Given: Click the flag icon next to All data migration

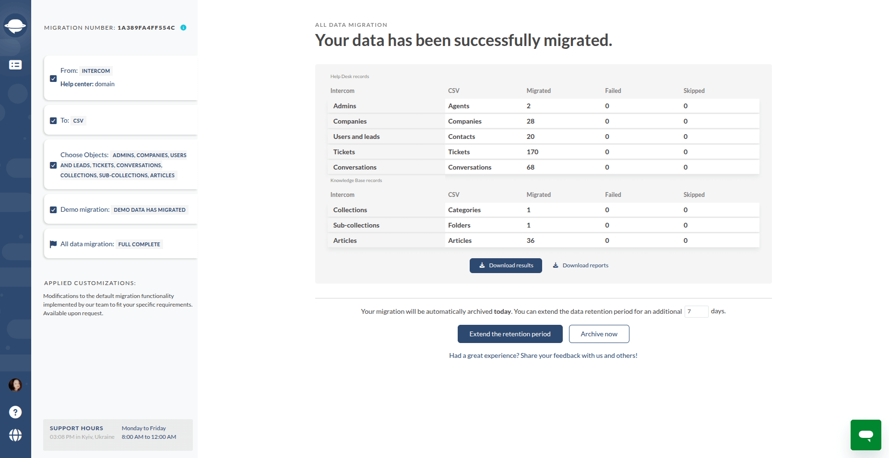Looking at the screenshot, I should point(53,244).
